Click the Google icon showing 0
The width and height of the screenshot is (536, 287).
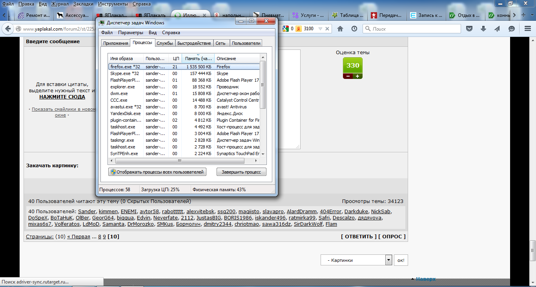(x=288, y=29)
